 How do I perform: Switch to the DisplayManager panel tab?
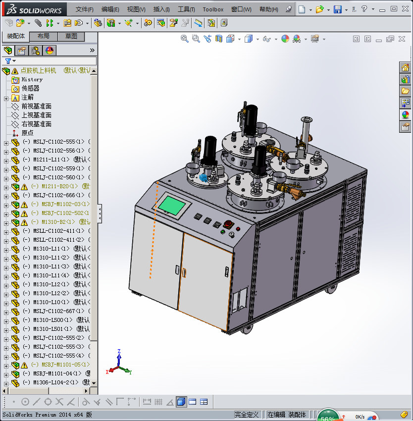click(x=50, y=51)
